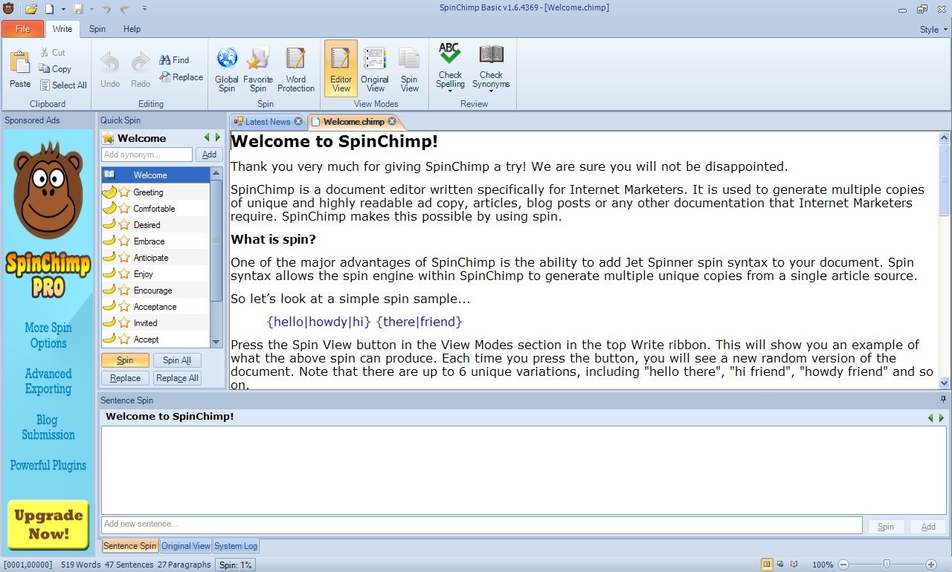Screen dimensions: 952x572
Task: Click the Add synonym input field
Action: click(x=147, y=155)
